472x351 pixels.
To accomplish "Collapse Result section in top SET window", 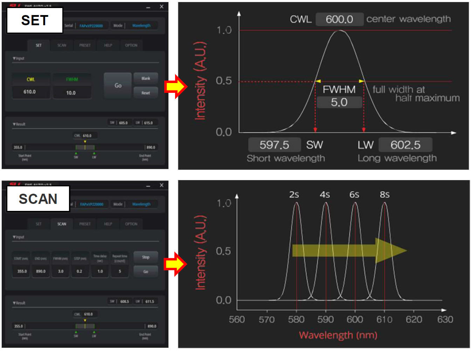I will (19, 124).
